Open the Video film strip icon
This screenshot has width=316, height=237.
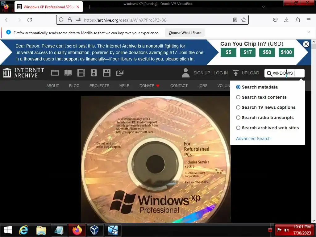pos(81,73)
